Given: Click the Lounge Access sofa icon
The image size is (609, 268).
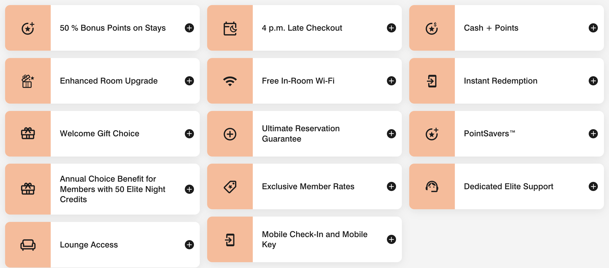Looking at the screenshot, I should tap(28, 245).
